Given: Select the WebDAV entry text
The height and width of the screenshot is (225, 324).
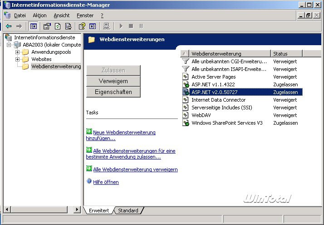Looking at the screenshot, I should pyautogui.click(x=201, y=115).
